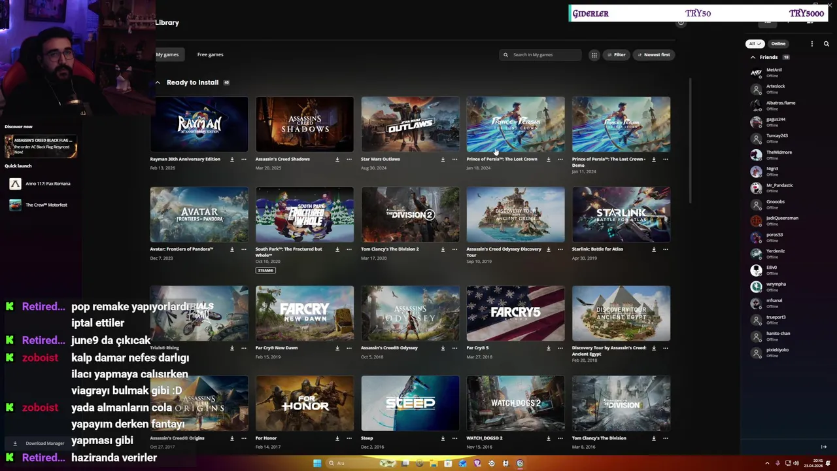837x471 pixels.
Task: Open Download Manager
Action: pos(41,444)
